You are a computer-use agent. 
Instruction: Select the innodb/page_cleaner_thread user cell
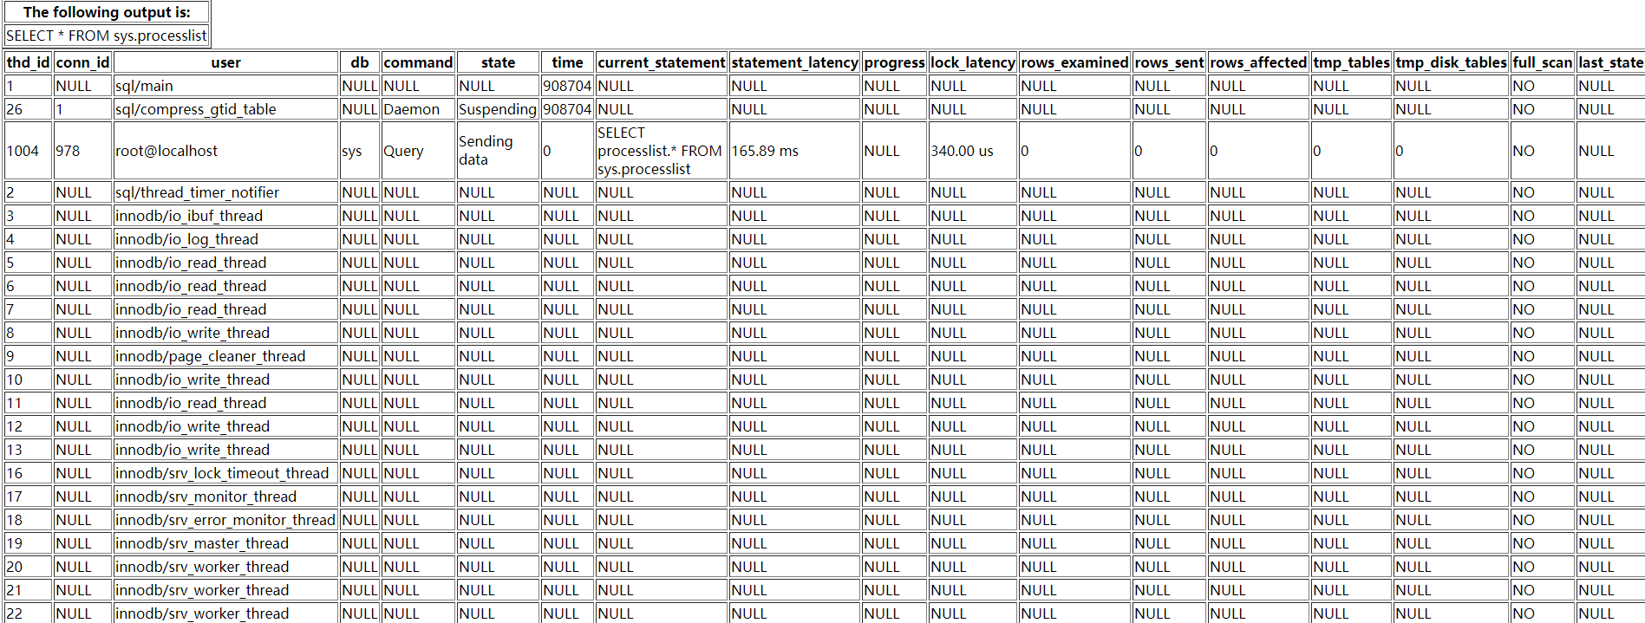pos(225,356)
